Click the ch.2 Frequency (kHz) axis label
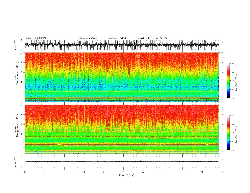 [x=16, y=129]
